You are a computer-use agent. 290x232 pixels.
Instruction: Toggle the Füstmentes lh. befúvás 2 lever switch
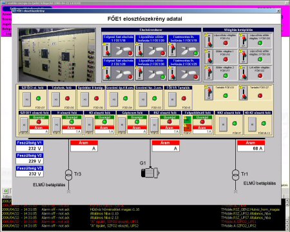172,73
